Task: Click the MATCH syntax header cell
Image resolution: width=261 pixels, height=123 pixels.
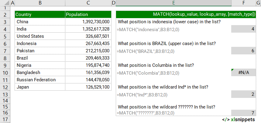Action: pyautogui.click(x=186, y=15)
